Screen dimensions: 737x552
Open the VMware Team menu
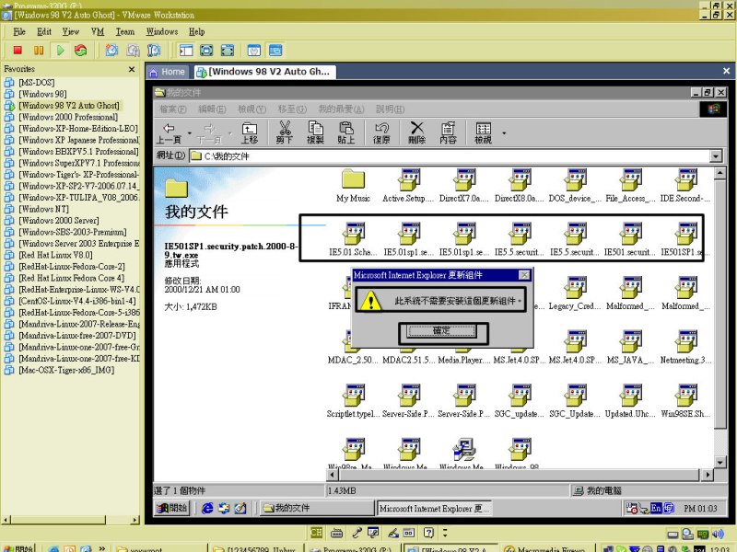pyautogui.click(x=125, y=31)
